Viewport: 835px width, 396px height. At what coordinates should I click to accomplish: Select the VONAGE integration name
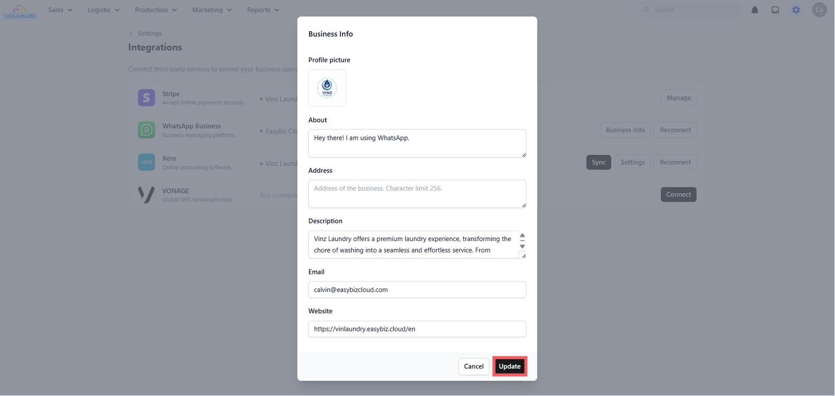(175, 191)
